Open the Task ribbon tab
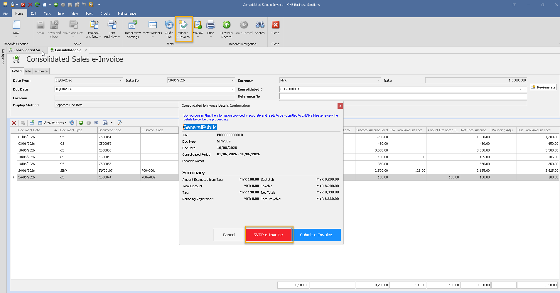 pyautogui.click(x=47, y=13)
